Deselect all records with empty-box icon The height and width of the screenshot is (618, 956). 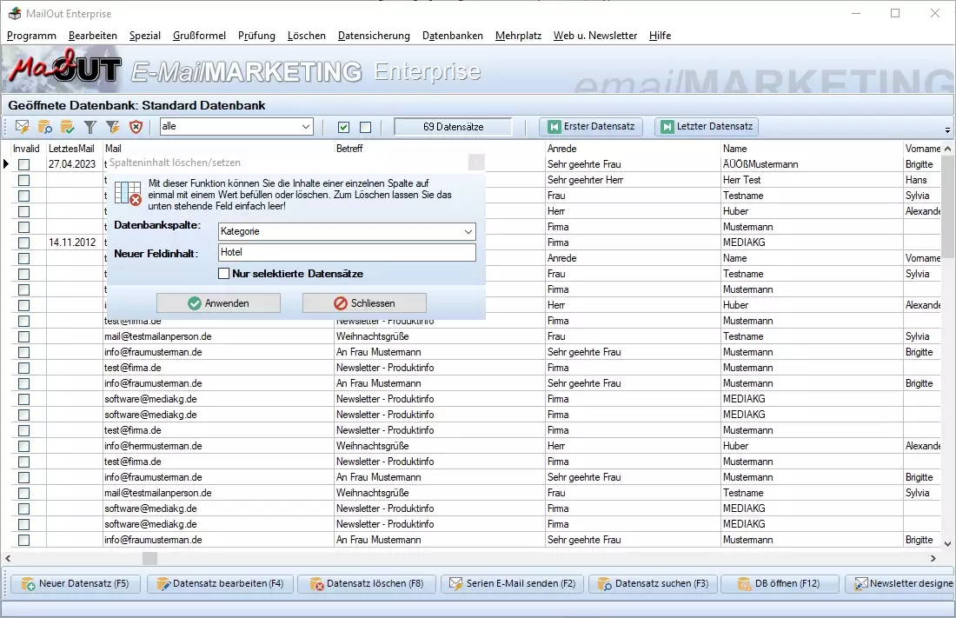(365, 127)
